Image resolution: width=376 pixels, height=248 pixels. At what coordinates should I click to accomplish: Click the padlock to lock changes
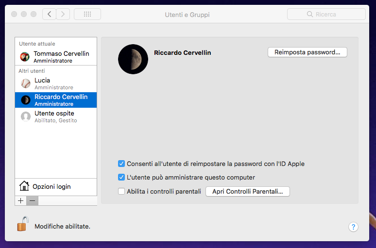tap(23, 224)
